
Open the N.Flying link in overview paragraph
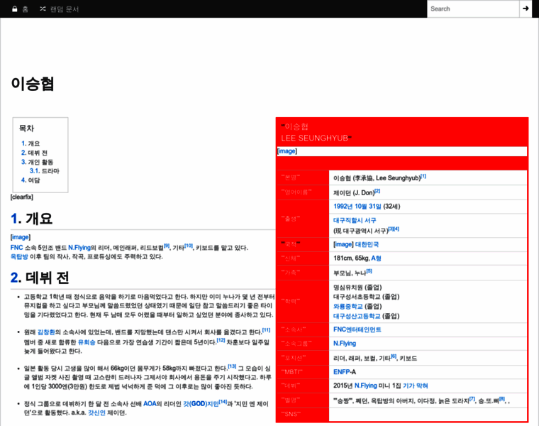79,248
